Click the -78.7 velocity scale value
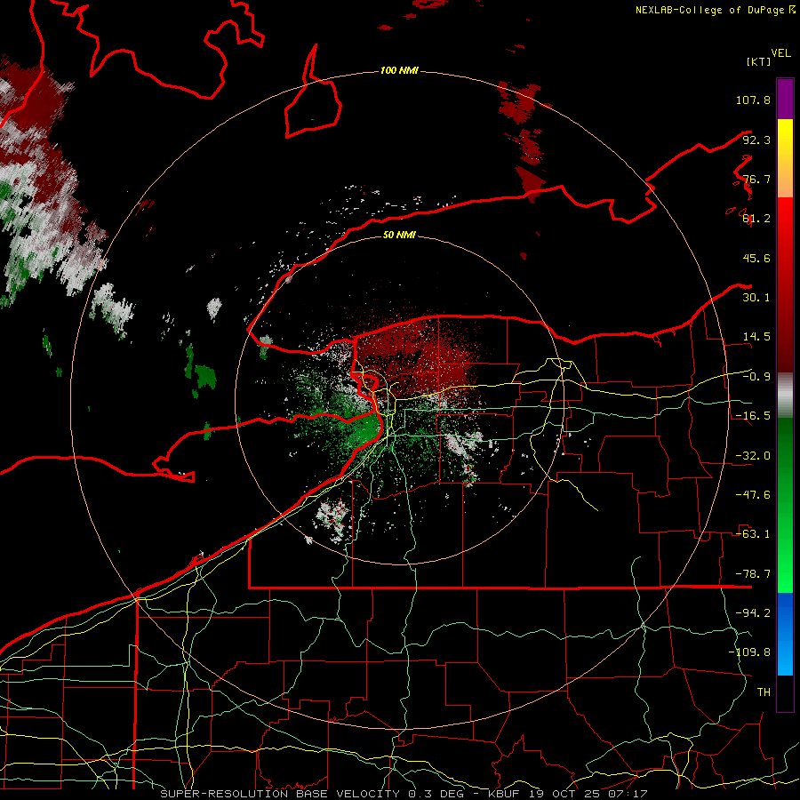The width and height of the screenshot is (800, 800). (753, 574)
